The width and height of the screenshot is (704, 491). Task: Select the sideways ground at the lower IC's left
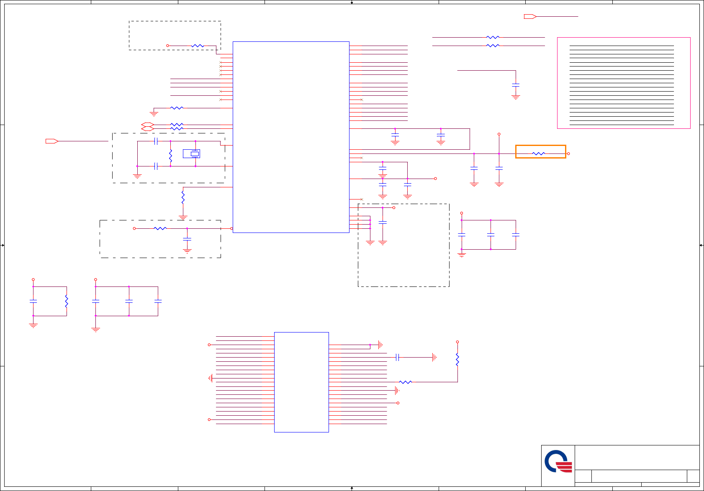(x=211, y=378)
